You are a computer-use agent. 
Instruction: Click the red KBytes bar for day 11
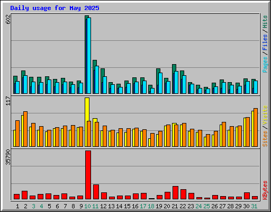[x=96, y=192]
